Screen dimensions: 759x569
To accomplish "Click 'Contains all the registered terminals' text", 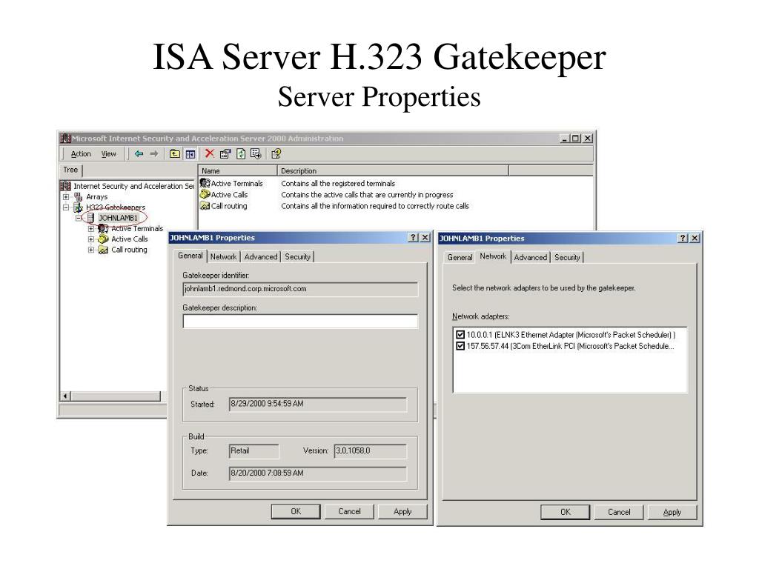I will coord(338,184).
